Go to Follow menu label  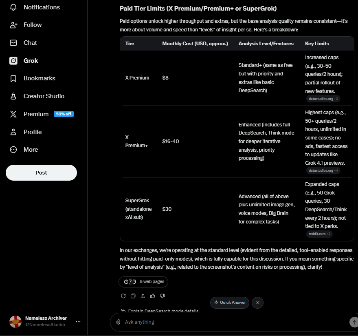coord(33,25)
